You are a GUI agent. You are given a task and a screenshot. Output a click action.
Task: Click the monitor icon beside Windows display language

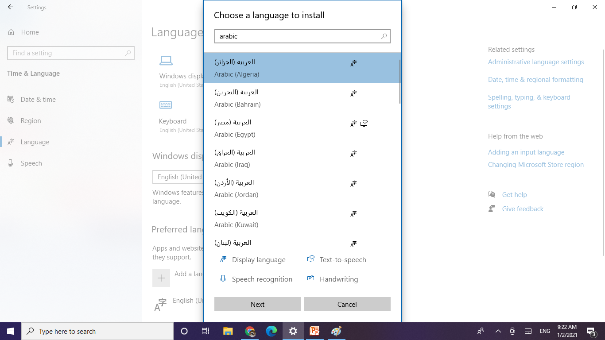[x=166, y=61]
